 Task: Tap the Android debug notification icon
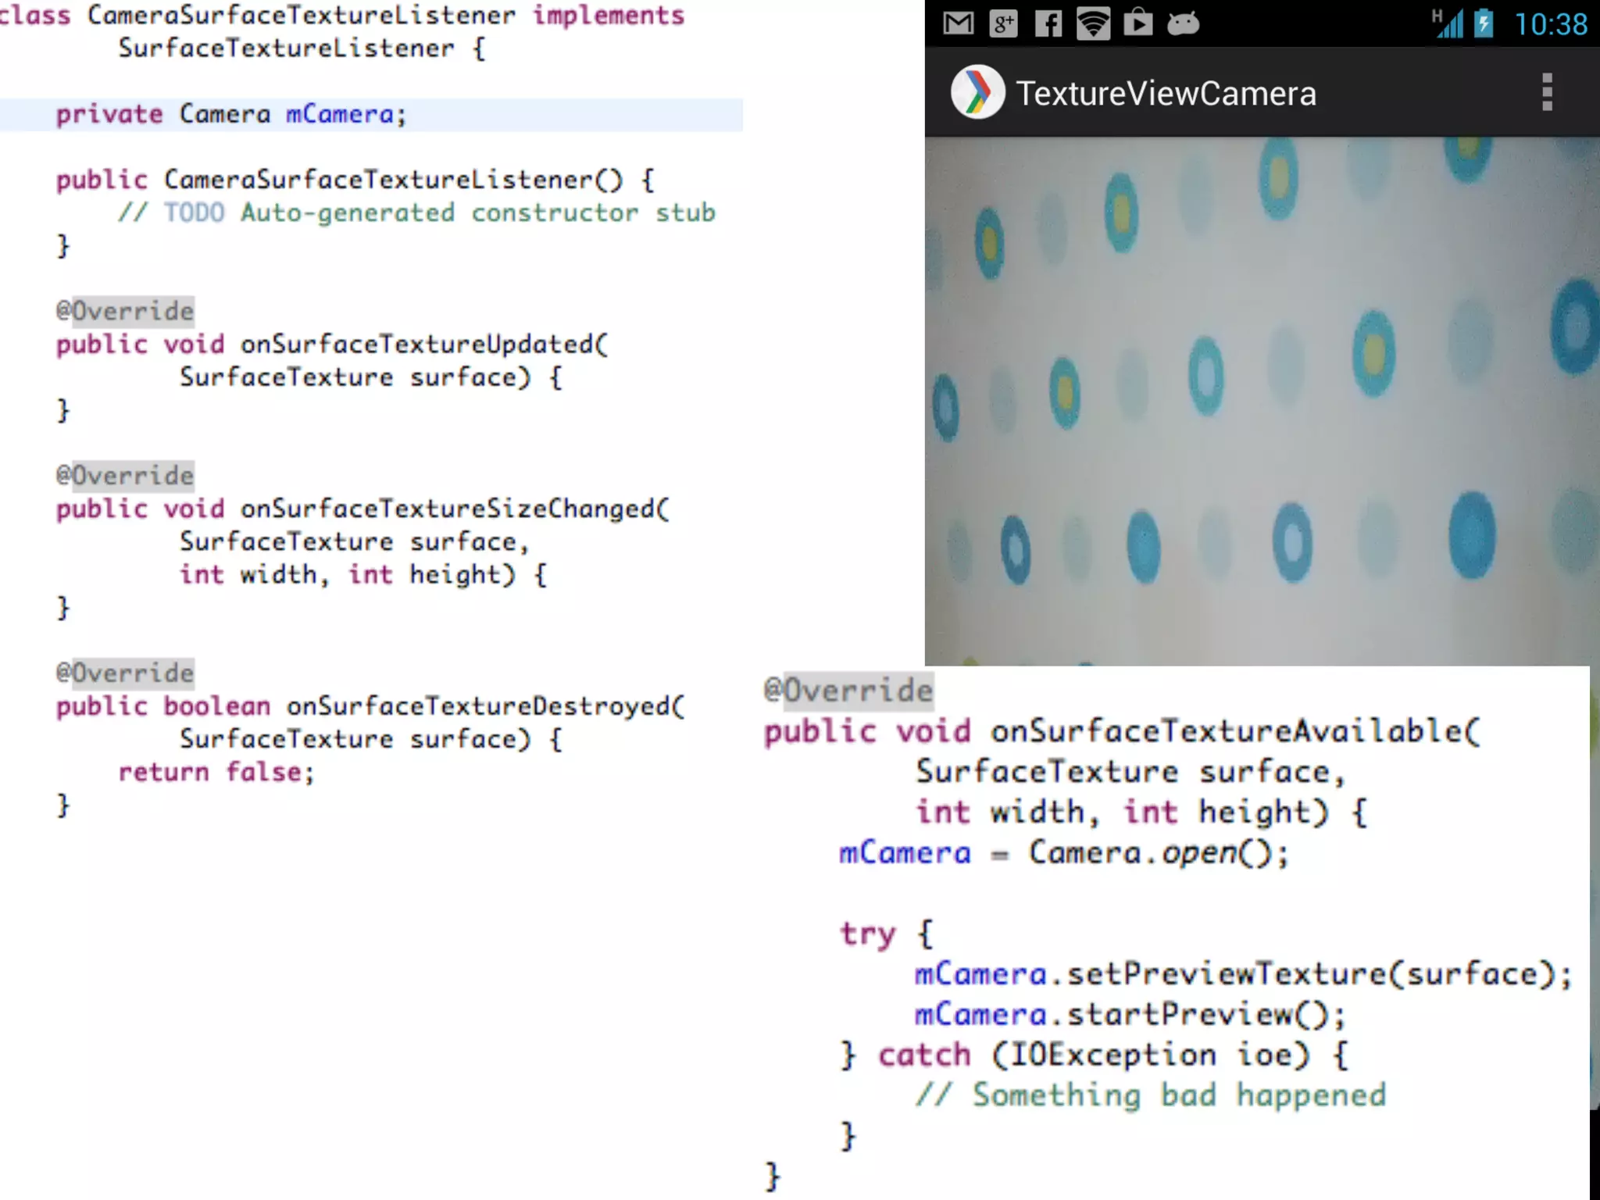[x=1183, y=23]
